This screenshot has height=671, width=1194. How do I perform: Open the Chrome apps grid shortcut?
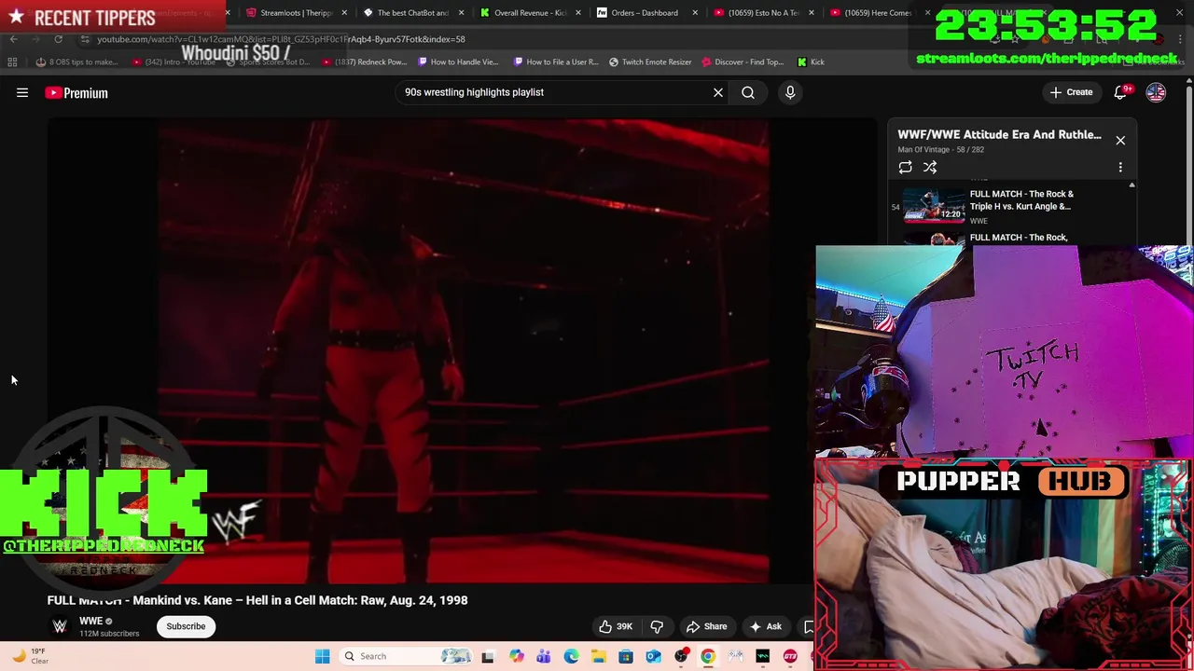pos(12,62)
